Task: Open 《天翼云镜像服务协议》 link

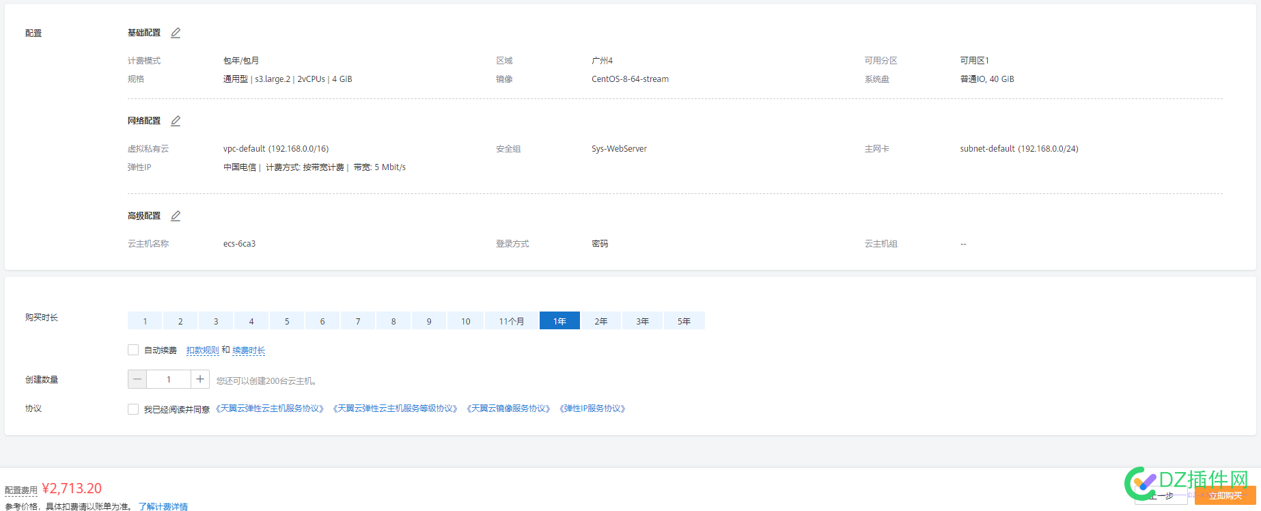Action: [508, 409]
